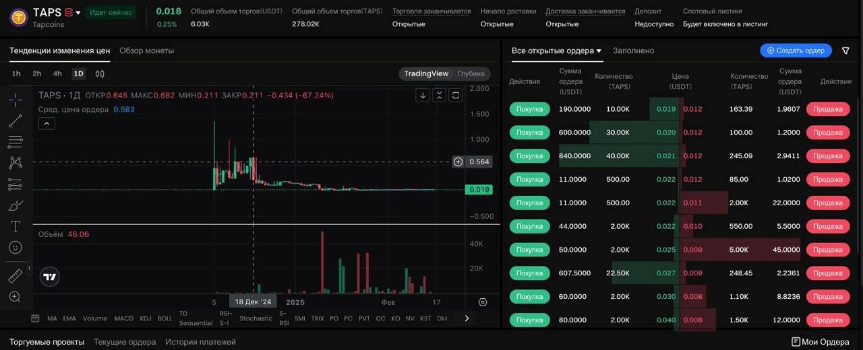Viewport: 863px width, 350px height.
Task: Set timeframe to 1h
Action: click(16, 73)
